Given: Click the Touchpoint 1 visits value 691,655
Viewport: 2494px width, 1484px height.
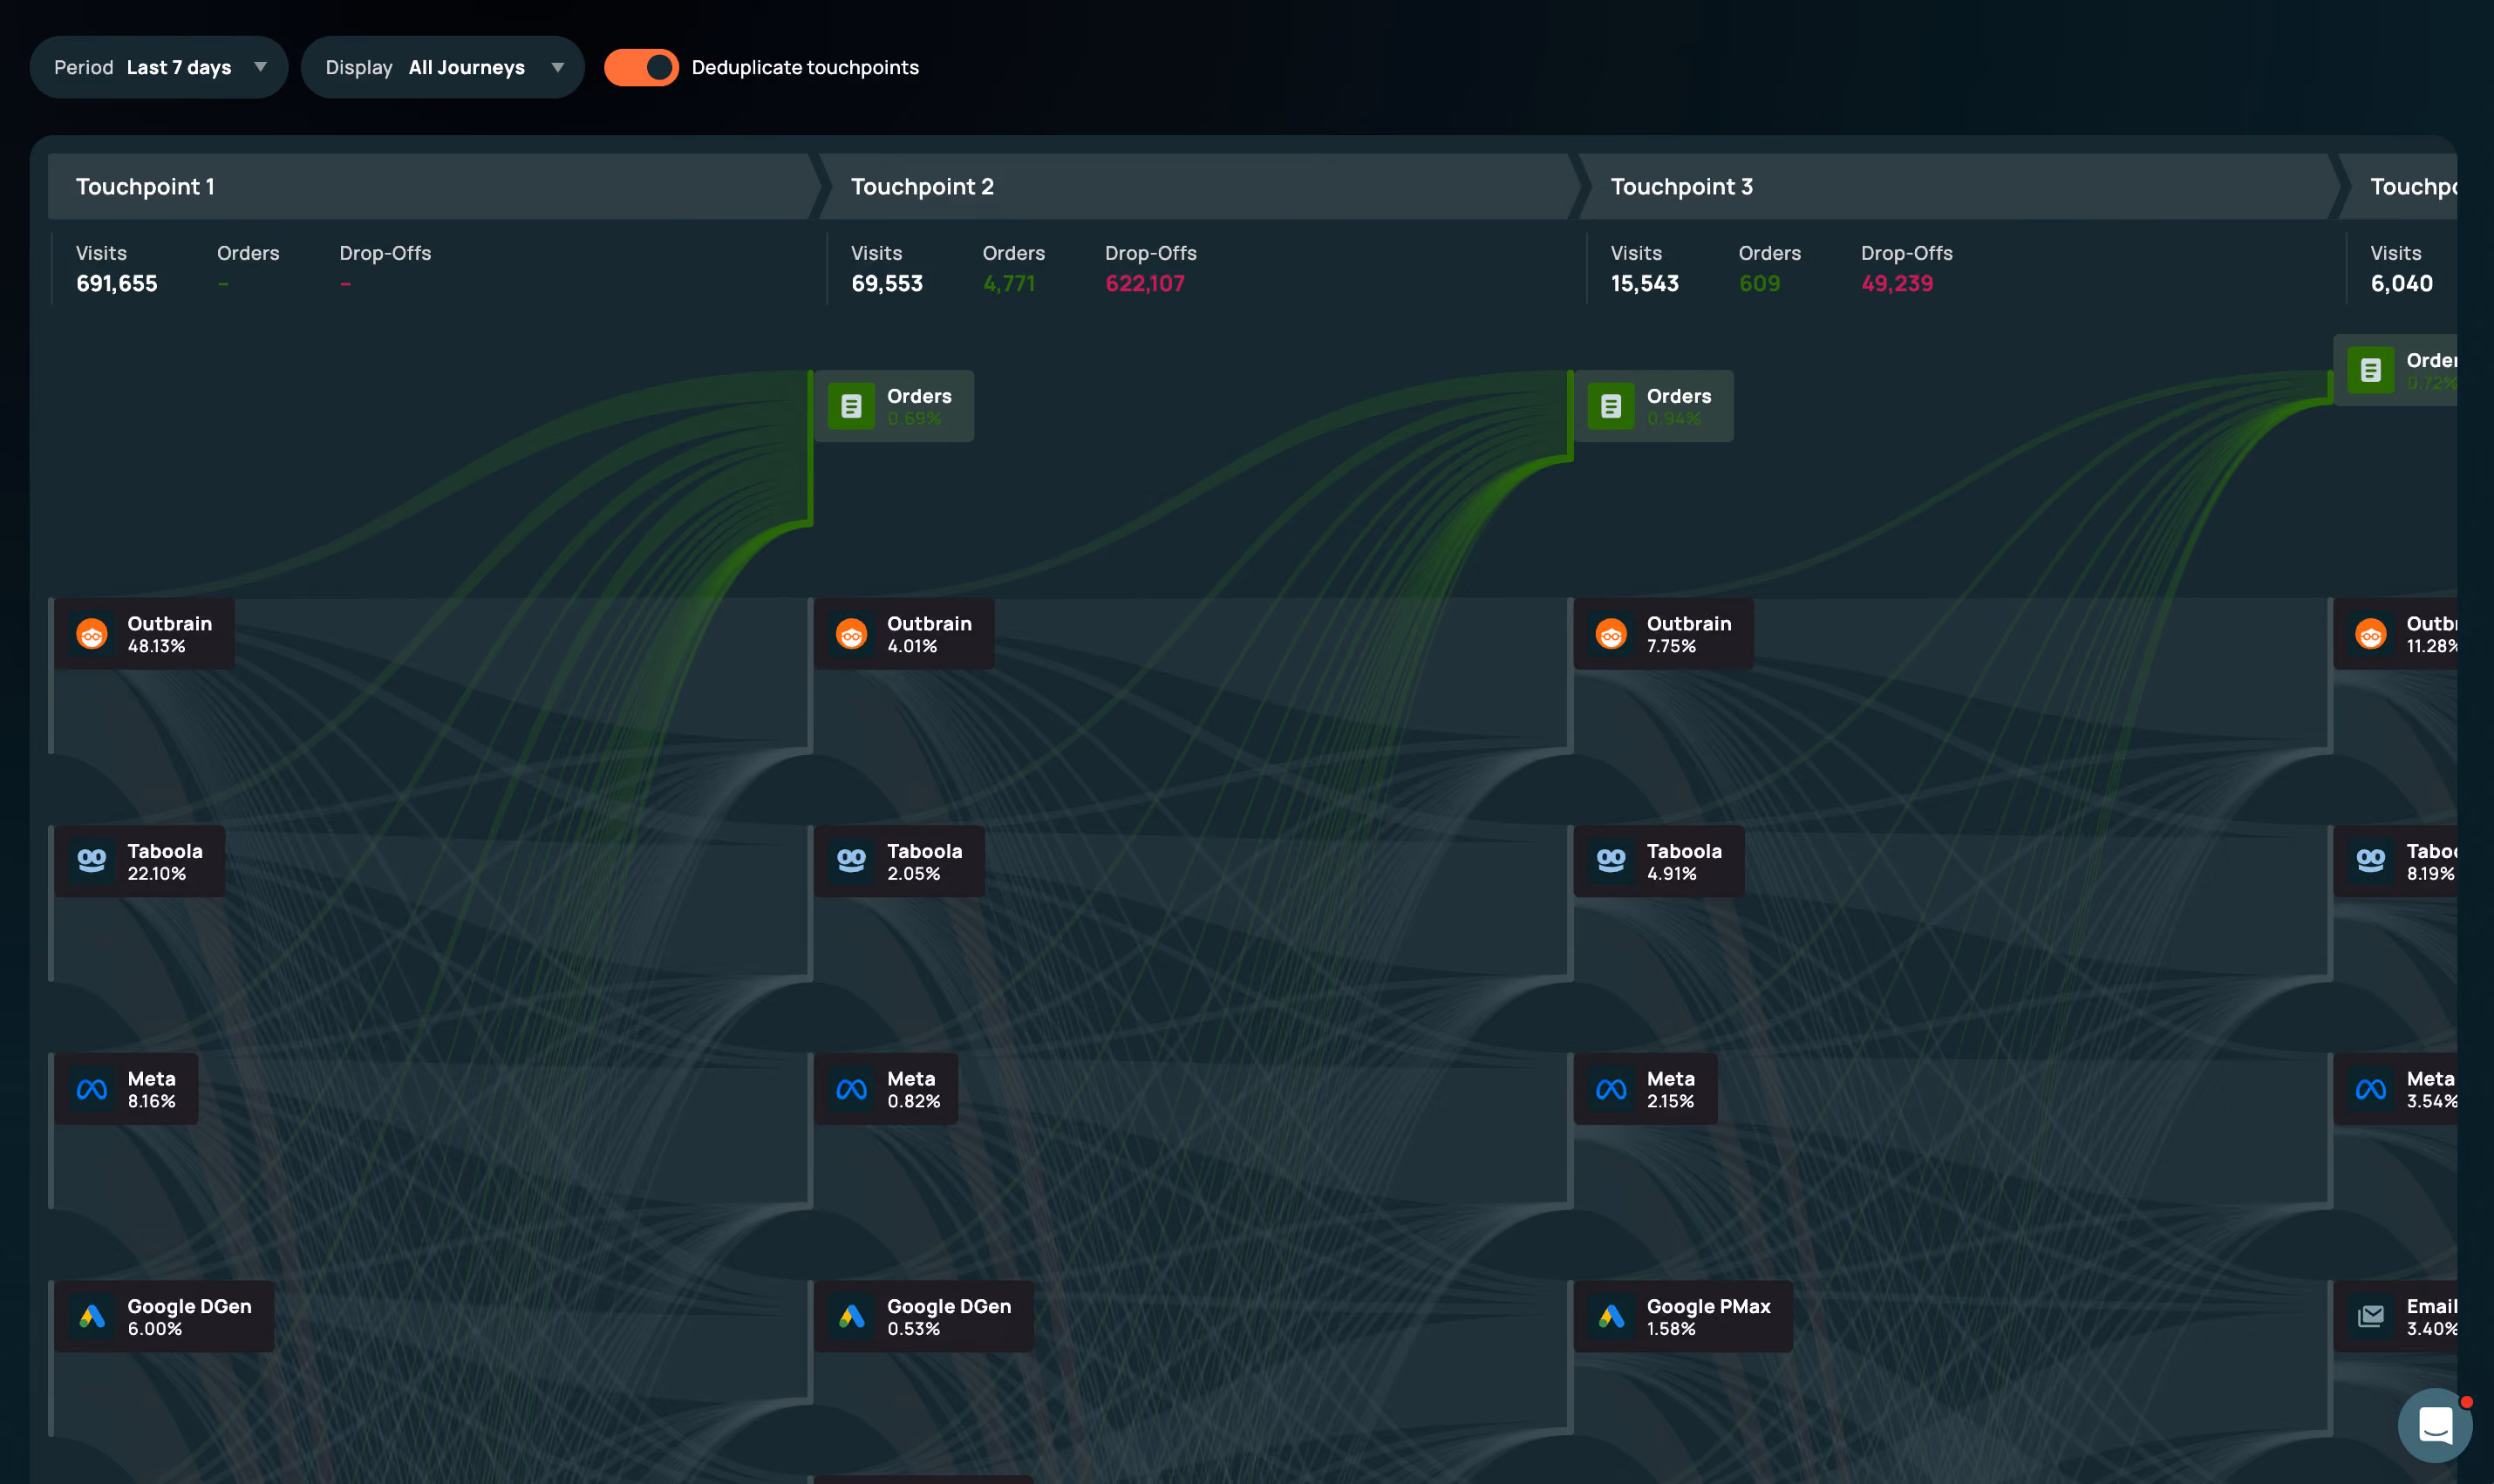Looking at the screenshot, I should 116,283.
